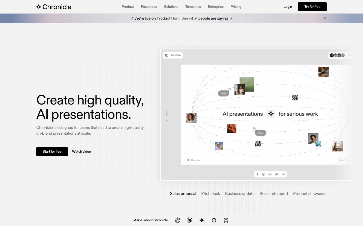Click the collaborator avatars group in preview
The height and width of the screenshot is (226, 363).
tap(337, 55)
